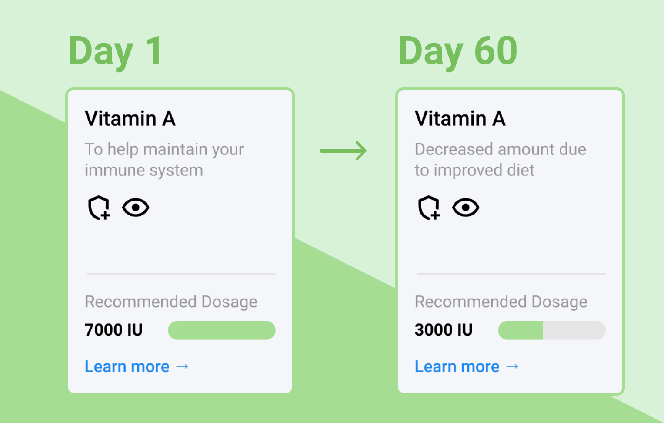Select Vitamin A title in Day 1 card
Viewport: 664px width, 423px height.
point(130,118)
